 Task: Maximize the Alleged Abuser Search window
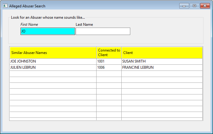194,6
